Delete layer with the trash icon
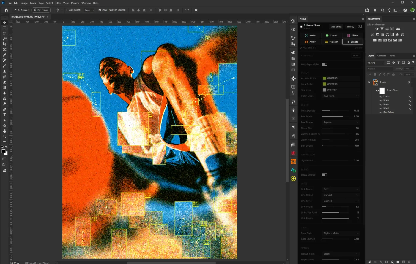 pyautogui.click(x=409, y=262)
